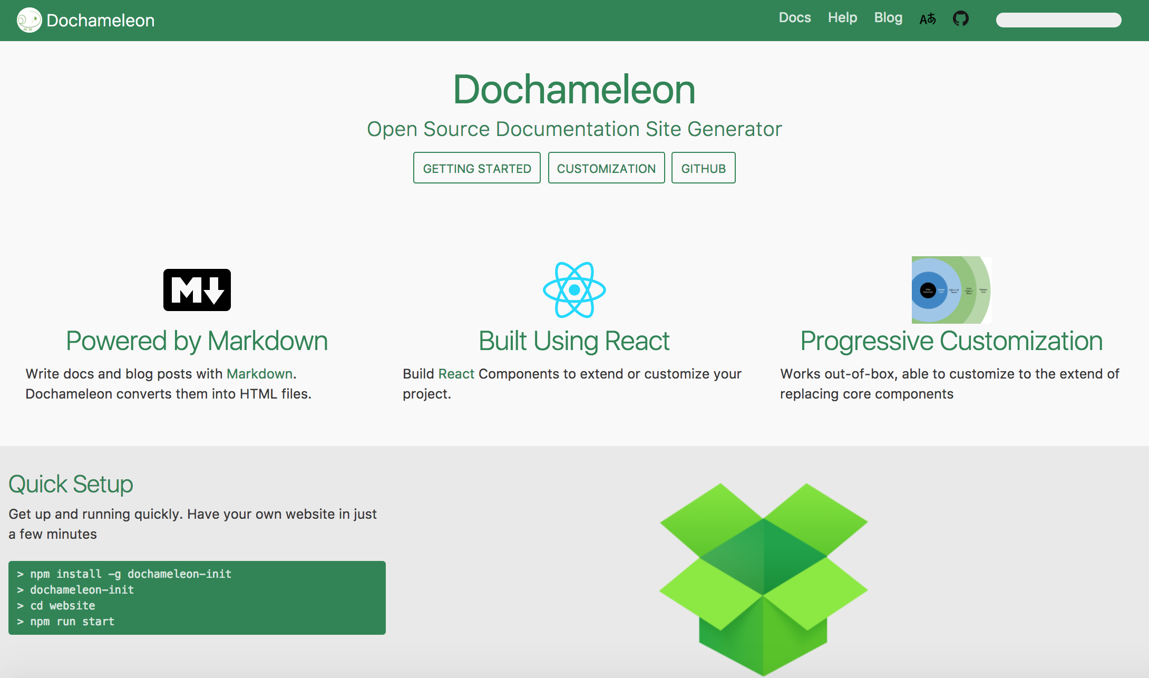Click the GETTING STARTED button
Image resolution: width=1149 pixels, height=678 pixels.
point(476,168)
